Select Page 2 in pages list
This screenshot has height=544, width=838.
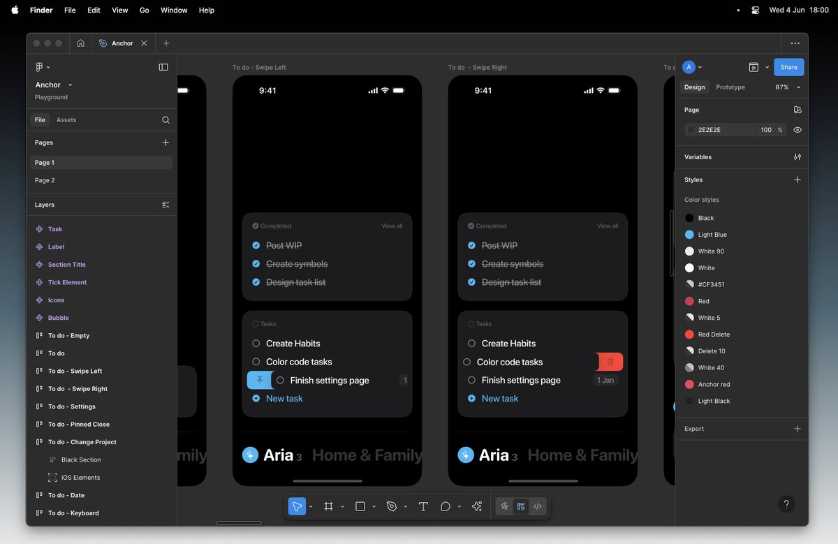point(45,180)
